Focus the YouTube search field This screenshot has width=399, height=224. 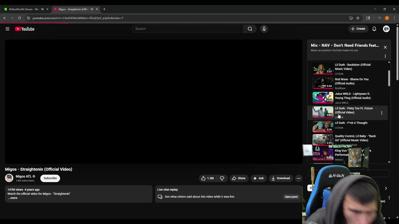pos(188,29)
